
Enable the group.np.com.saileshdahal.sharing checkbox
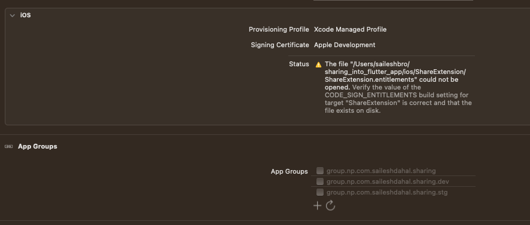coord(320,171)
